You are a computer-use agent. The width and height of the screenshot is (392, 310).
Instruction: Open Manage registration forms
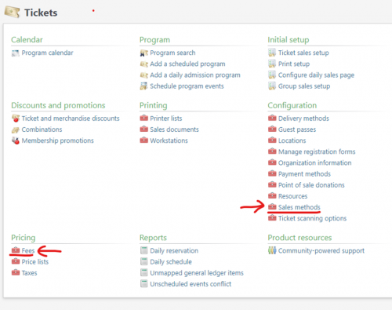(317, 151)
